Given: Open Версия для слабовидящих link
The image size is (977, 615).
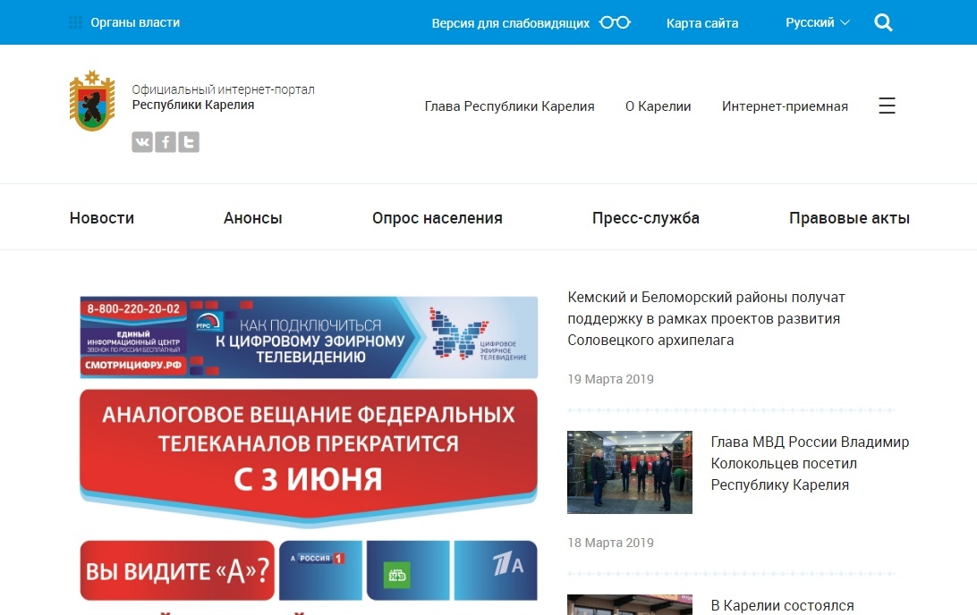Looking at the screenshot, I should point(510,23).
